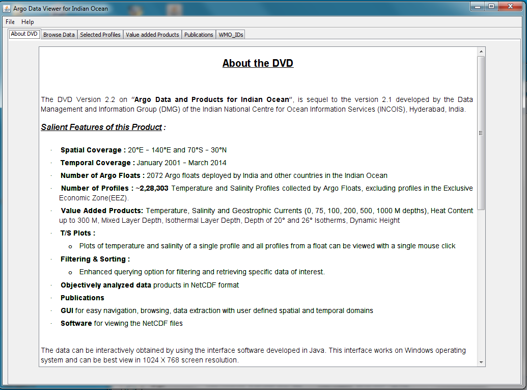Open the Help menu
The height and width of the screenshot is (390, 527).
pos(27,22)
